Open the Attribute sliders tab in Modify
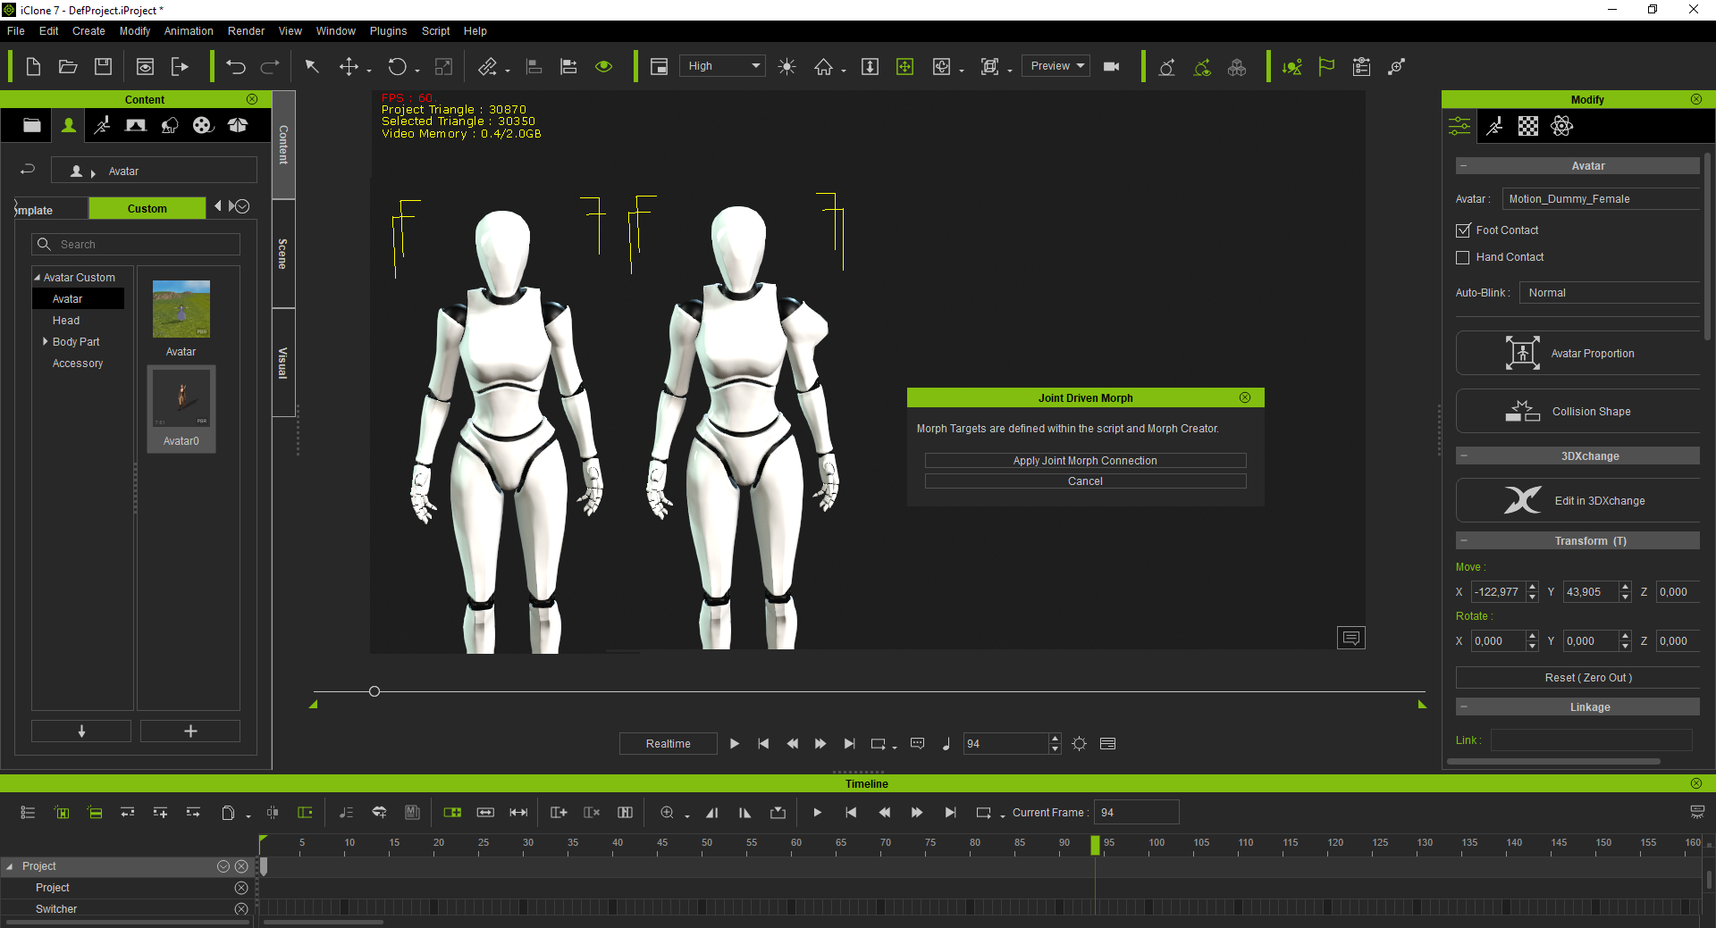Viewport: 1716px width, 928px height. point(1459,126)
